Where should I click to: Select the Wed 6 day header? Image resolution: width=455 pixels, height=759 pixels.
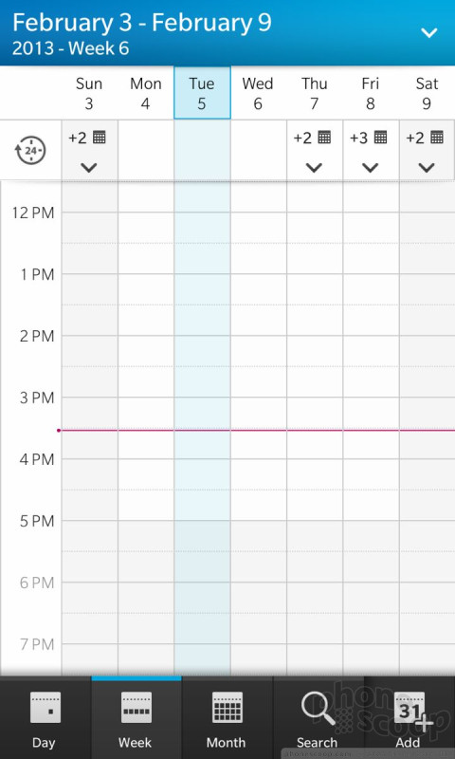point(258,93)
